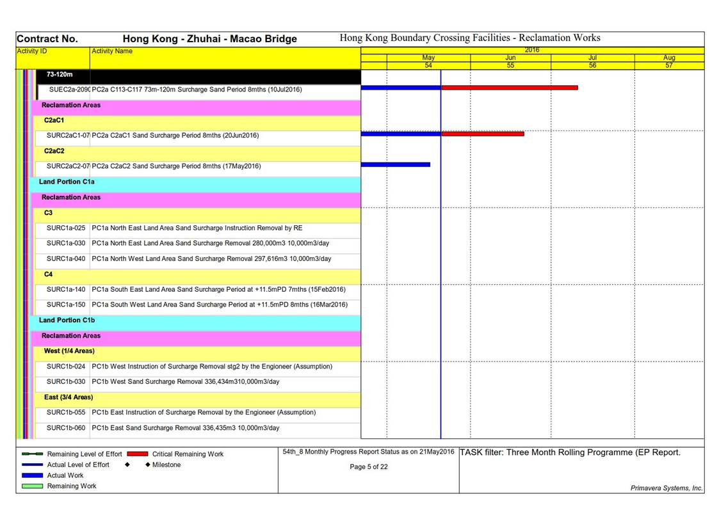Click the May 54 month header
This screenshot has height=508, width=719.
(428, 62)
